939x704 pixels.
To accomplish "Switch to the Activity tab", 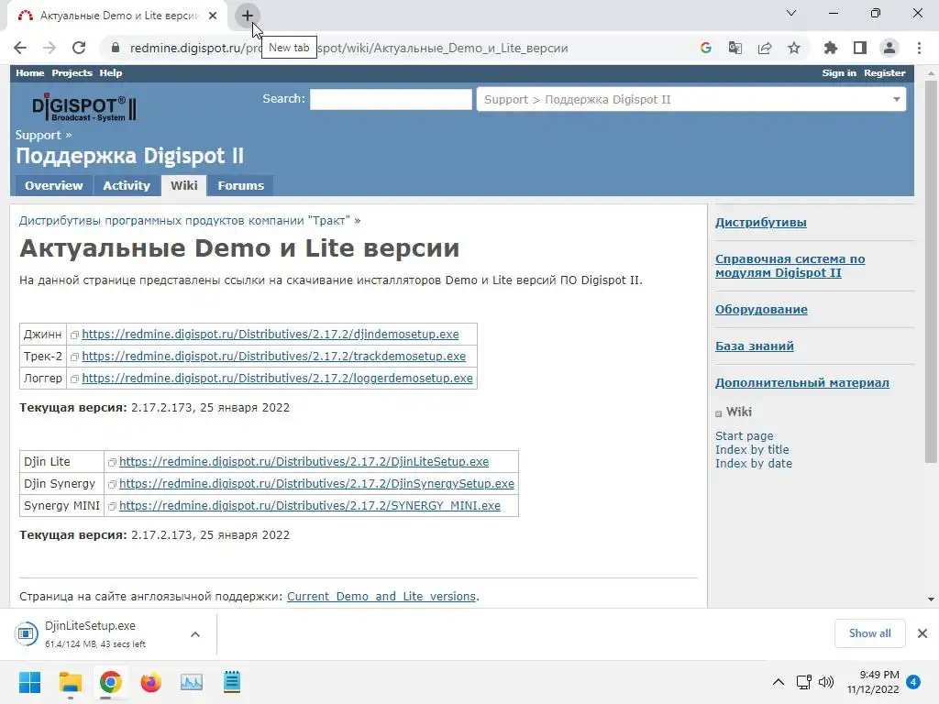I will (127, 185).
